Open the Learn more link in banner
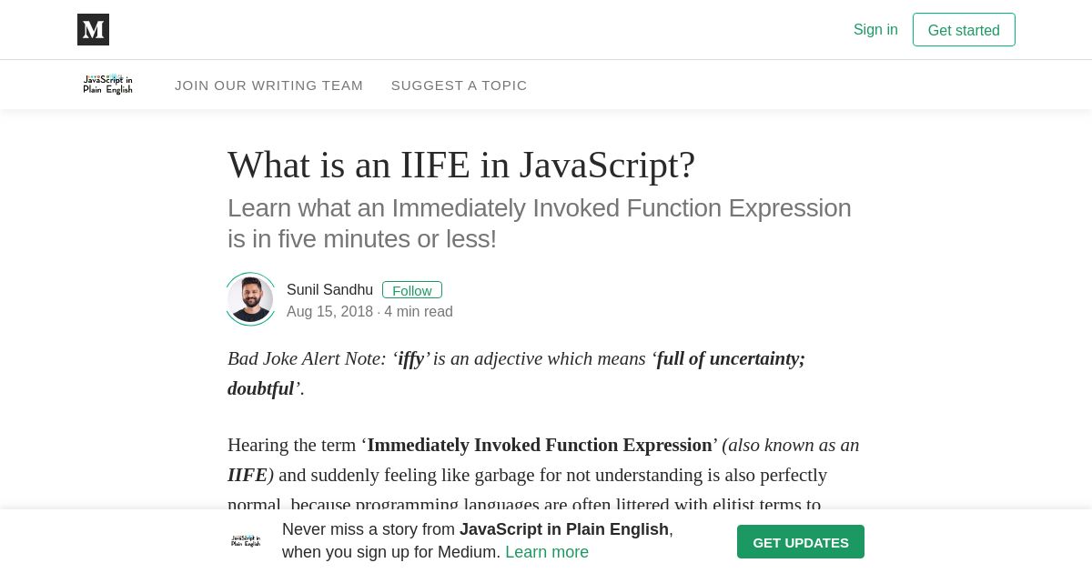 pyautogui.click(x=547, y=552)
